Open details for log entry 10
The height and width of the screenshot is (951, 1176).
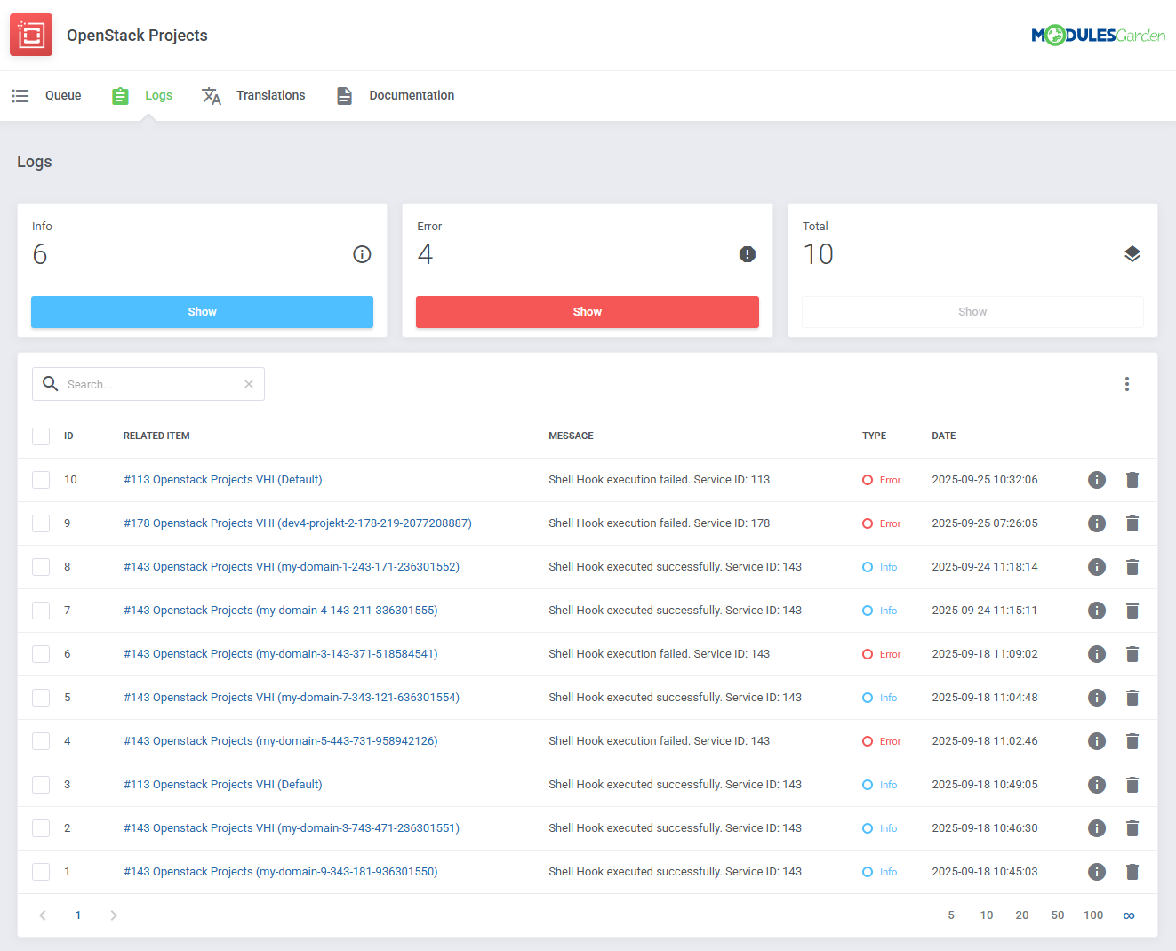pos(1097,479)
